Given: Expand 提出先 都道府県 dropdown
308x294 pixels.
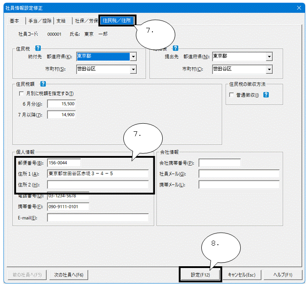Looking at the screenshot, I should click(x=269, y=57).
